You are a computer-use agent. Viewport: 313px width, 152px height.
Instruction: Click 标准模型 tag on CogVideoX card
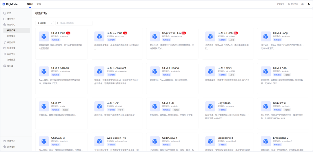(222, 110)
